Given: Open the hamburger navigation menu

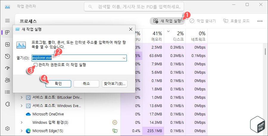Looking at the screenshot, I should pos(7,21).
